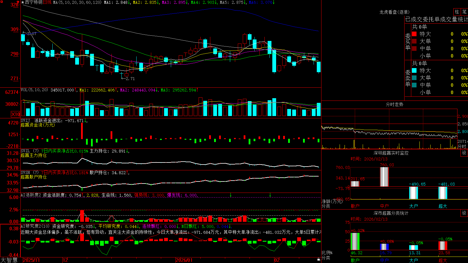The image size is (468, 263).
Task: Click the 超赢主力持仓 label
Action: [x=34, y=155]
